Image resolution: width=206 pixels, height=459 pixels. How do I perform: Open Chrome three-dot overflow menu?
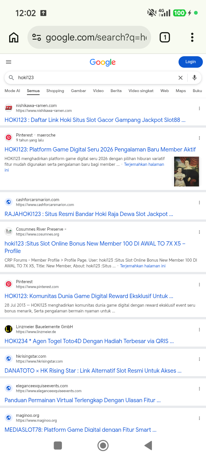pos(192,37)
